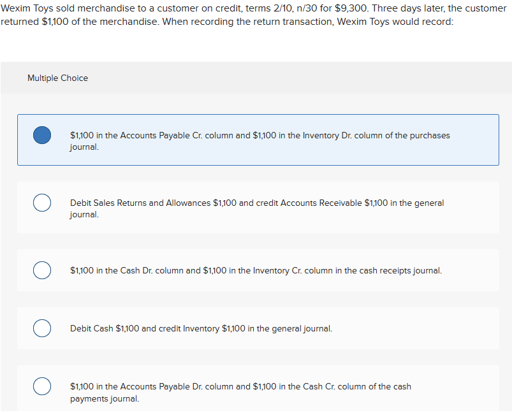Select the radio button for the Sales Returns answer

pos(41,203)
